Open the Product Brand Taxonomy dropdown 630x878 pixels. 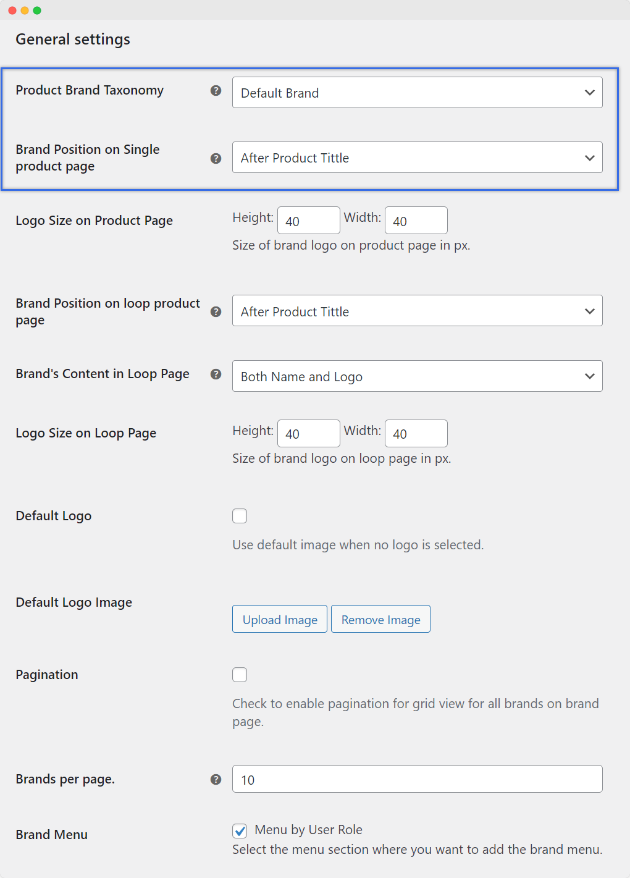[x=417, y=93]
